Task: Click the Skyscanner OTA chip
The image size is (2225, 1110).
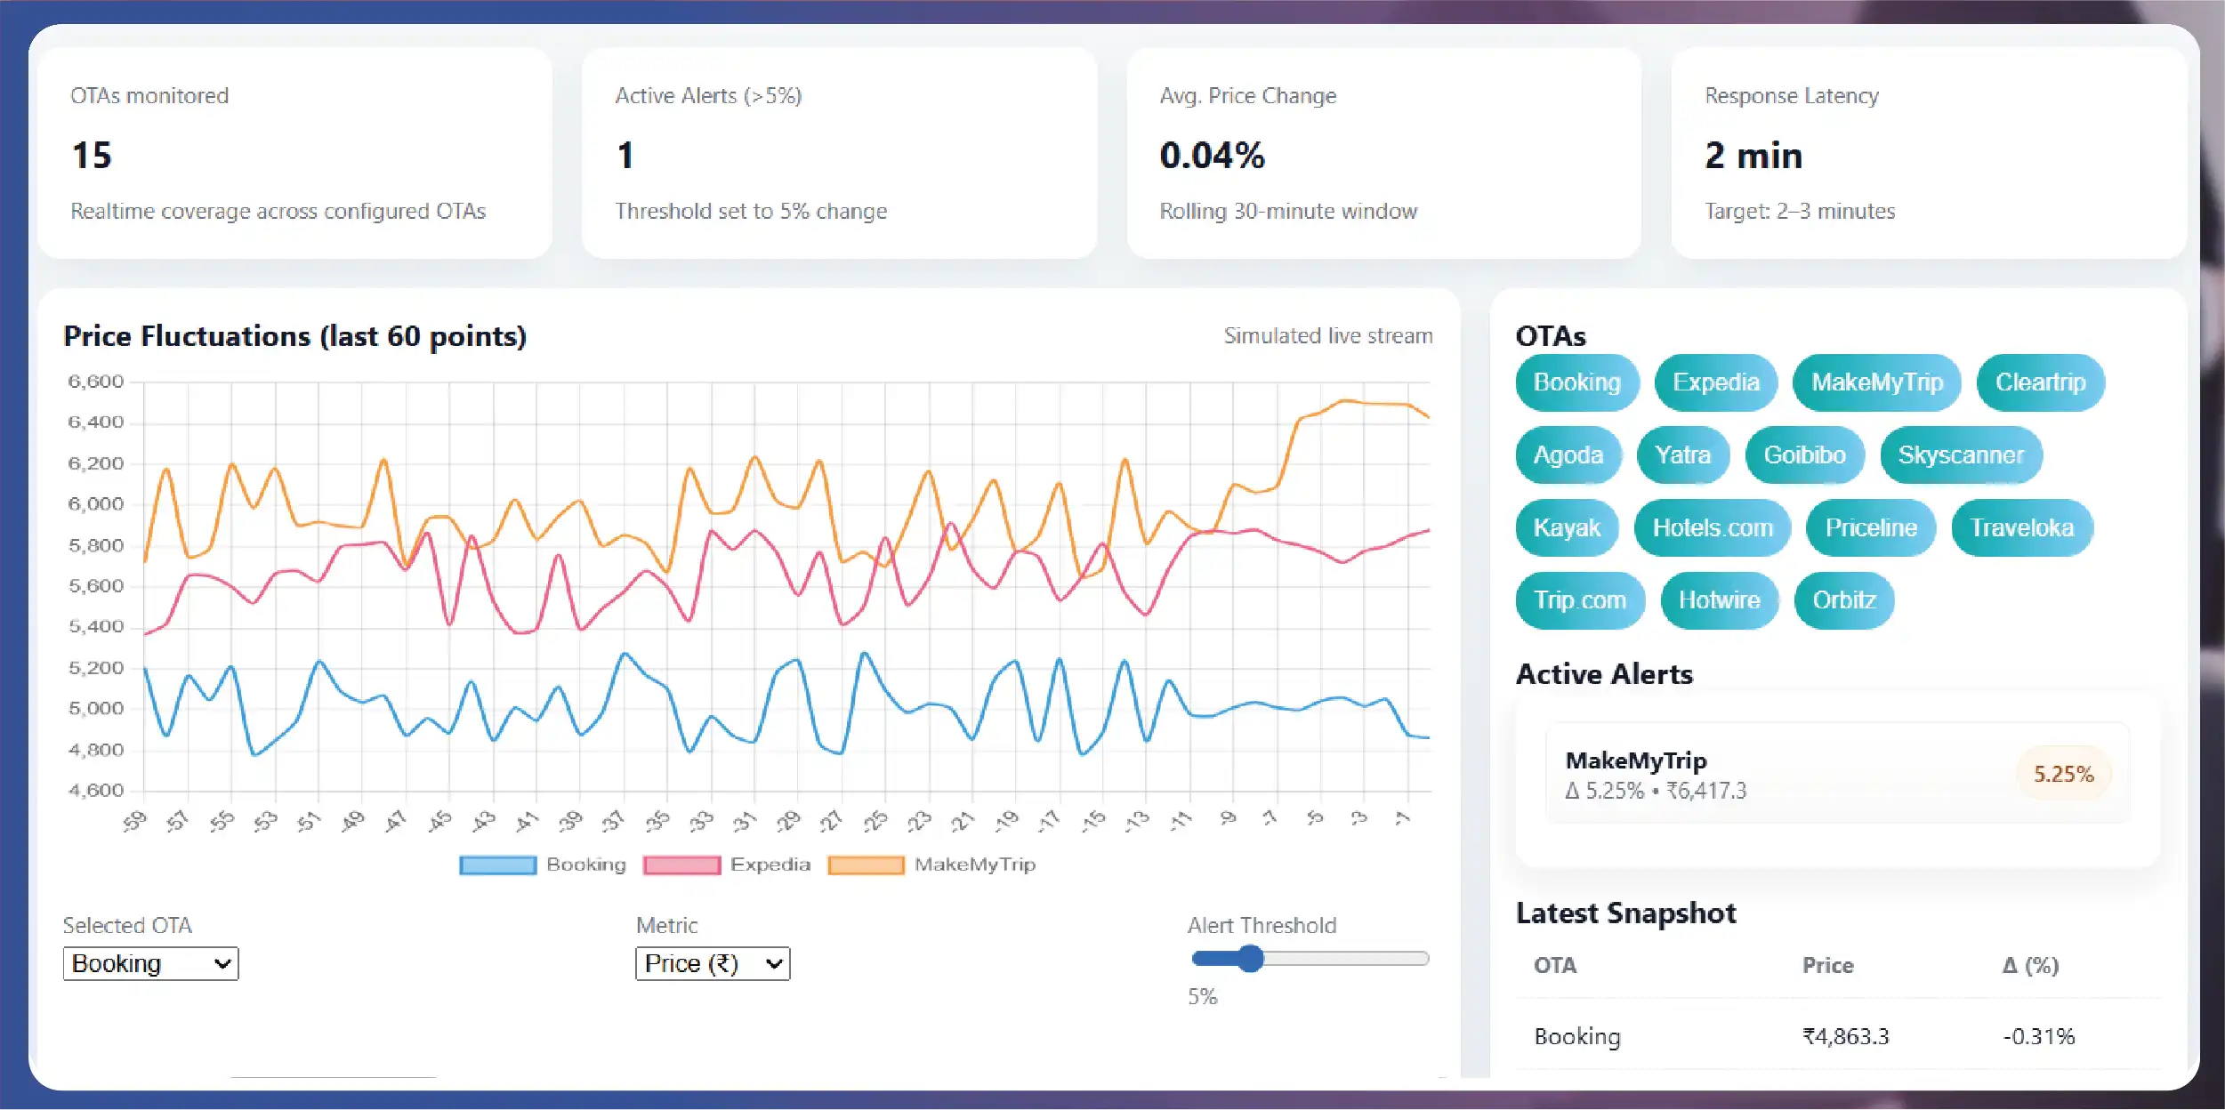Action: (x=1960, y=455)
